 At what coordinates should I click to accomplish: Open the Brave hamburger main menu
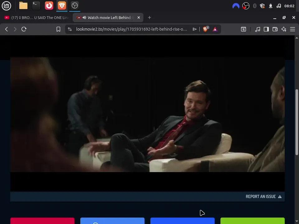(292, 29)
